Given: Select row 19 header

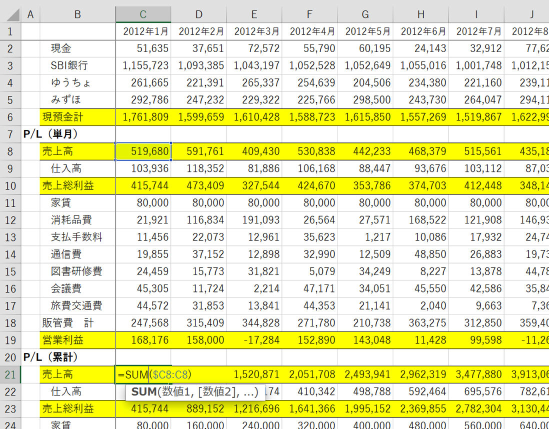Looking at the screenshot, I should 10,340.
